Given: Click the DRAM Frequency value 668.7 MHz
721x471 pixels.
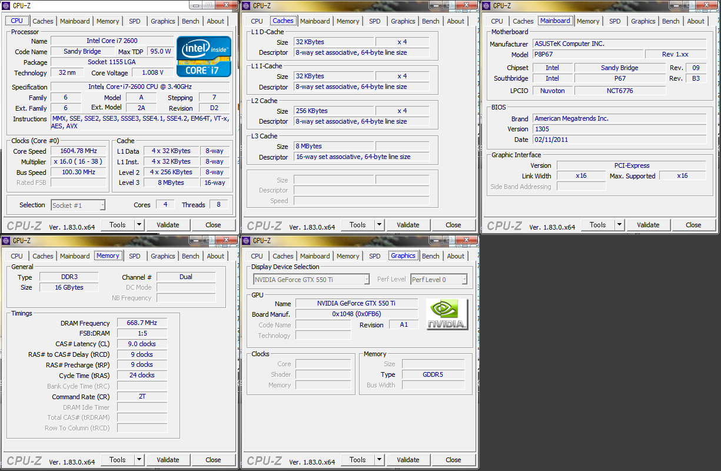Looking at the screenshot, I should coord(142,323).
